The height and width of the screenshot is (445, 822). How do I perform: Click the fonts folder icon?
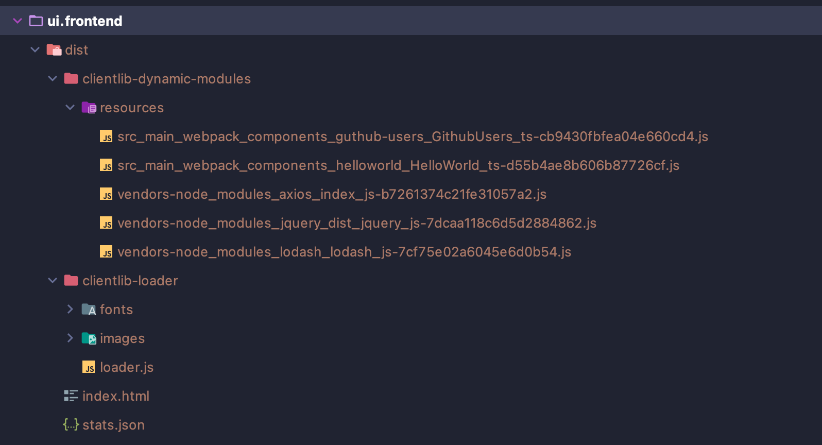coord(89,310)
